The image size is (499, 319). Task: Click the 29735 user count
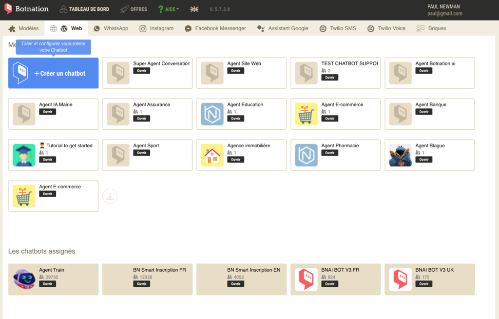(52, 277)
